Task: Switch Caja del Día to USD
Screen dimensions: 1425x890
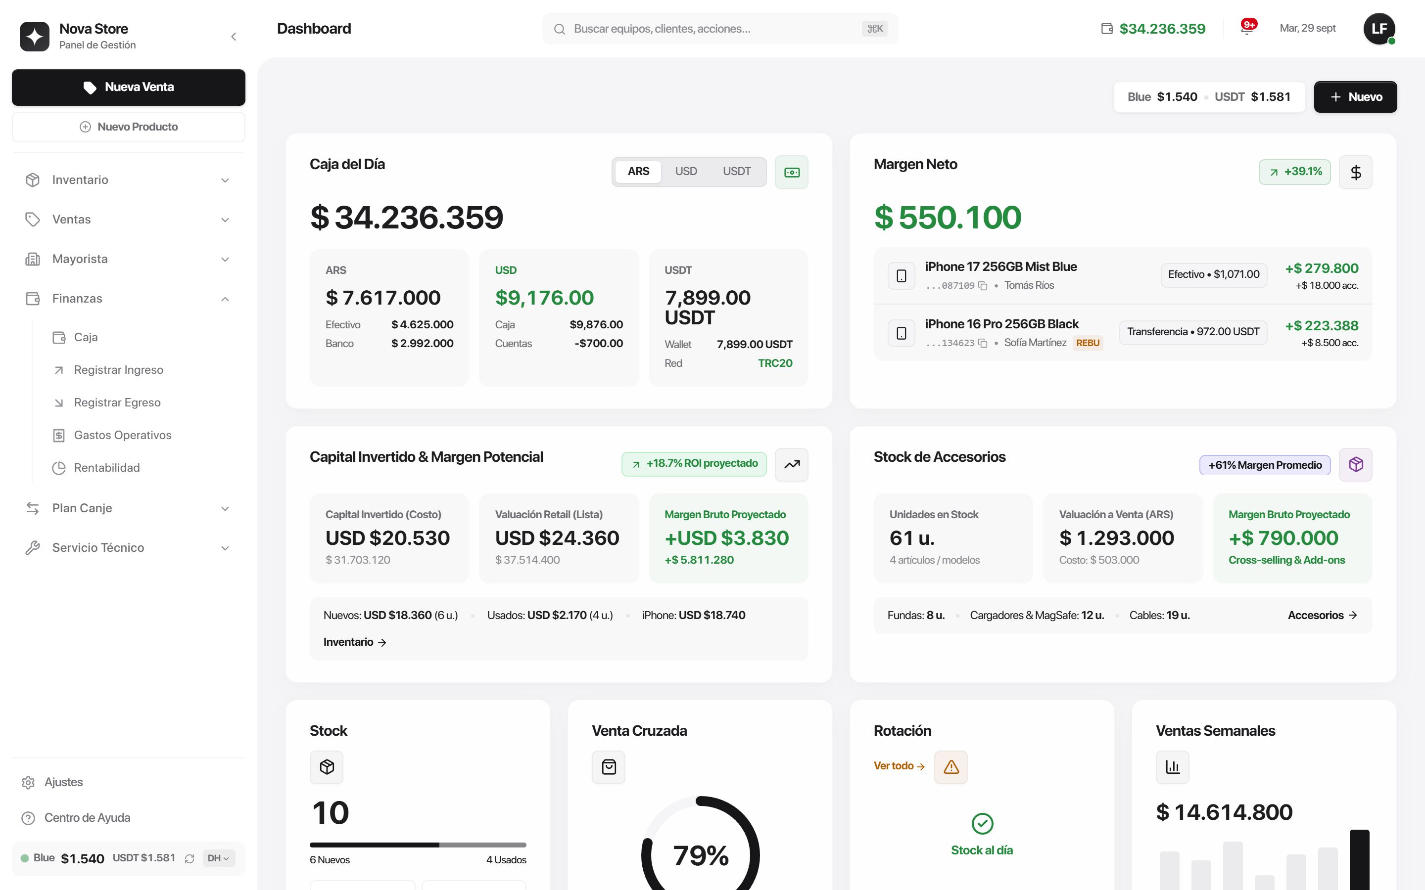Action: click(686, 171)
